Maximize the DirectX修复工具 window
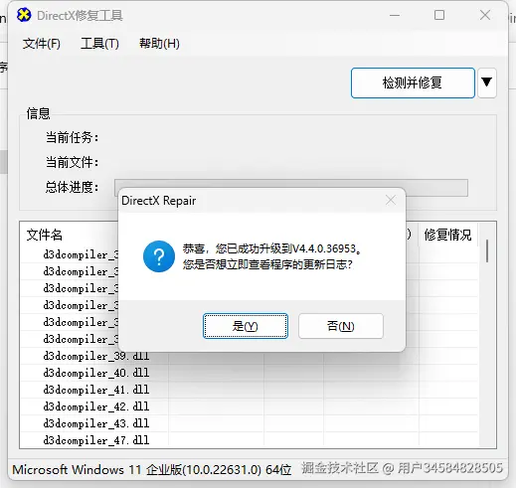This screenshot has width=516, height=488. pos(439,15)
